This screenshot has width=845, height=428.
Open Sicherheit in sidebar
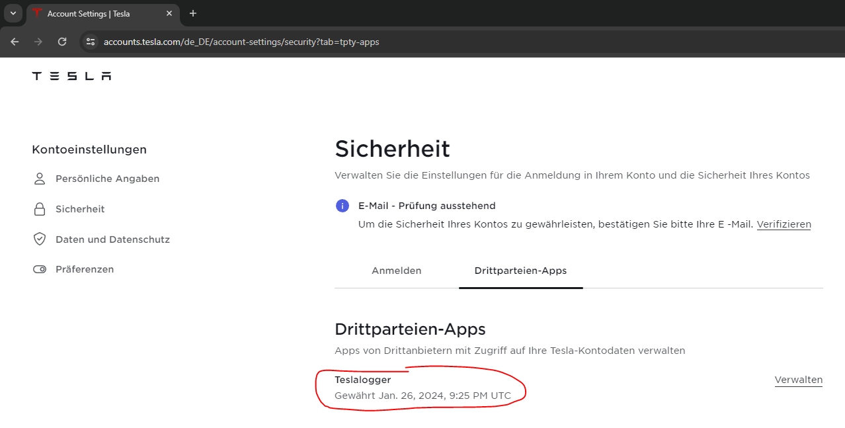pos(80,209)
